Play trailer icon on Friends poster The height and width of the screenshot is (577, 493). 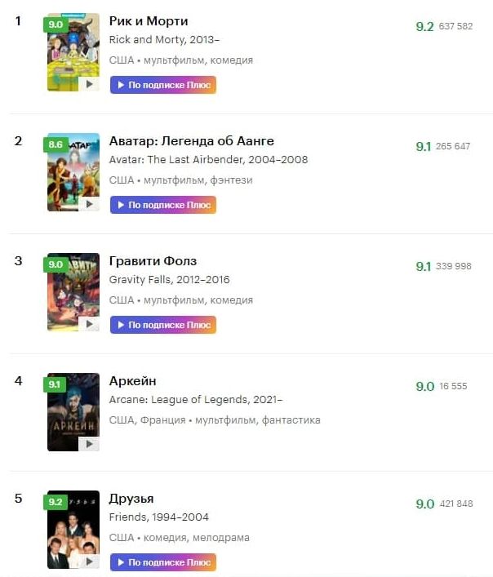(89, 561)
